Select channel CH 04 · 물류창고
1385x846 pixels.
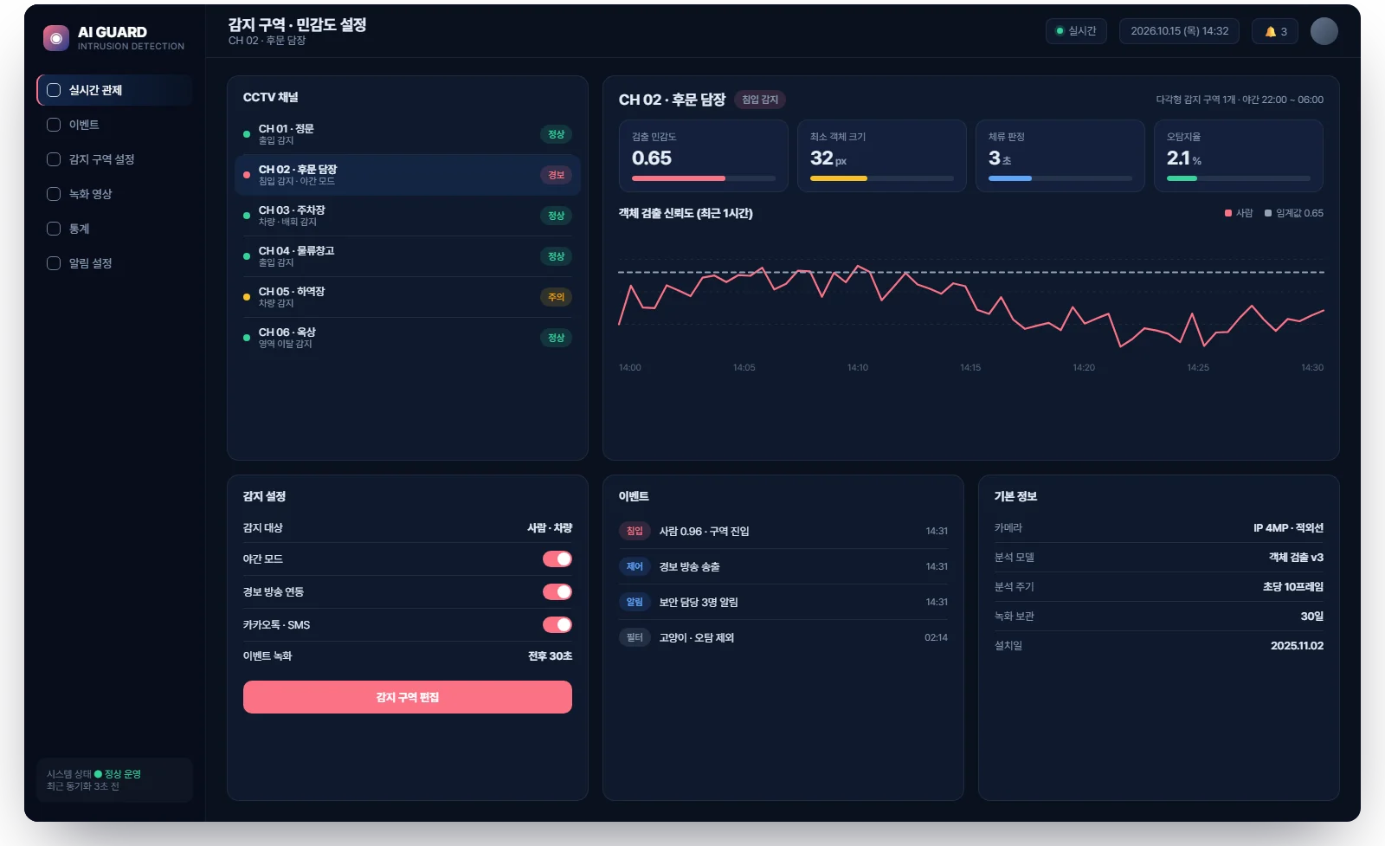(x=408, y=256)
